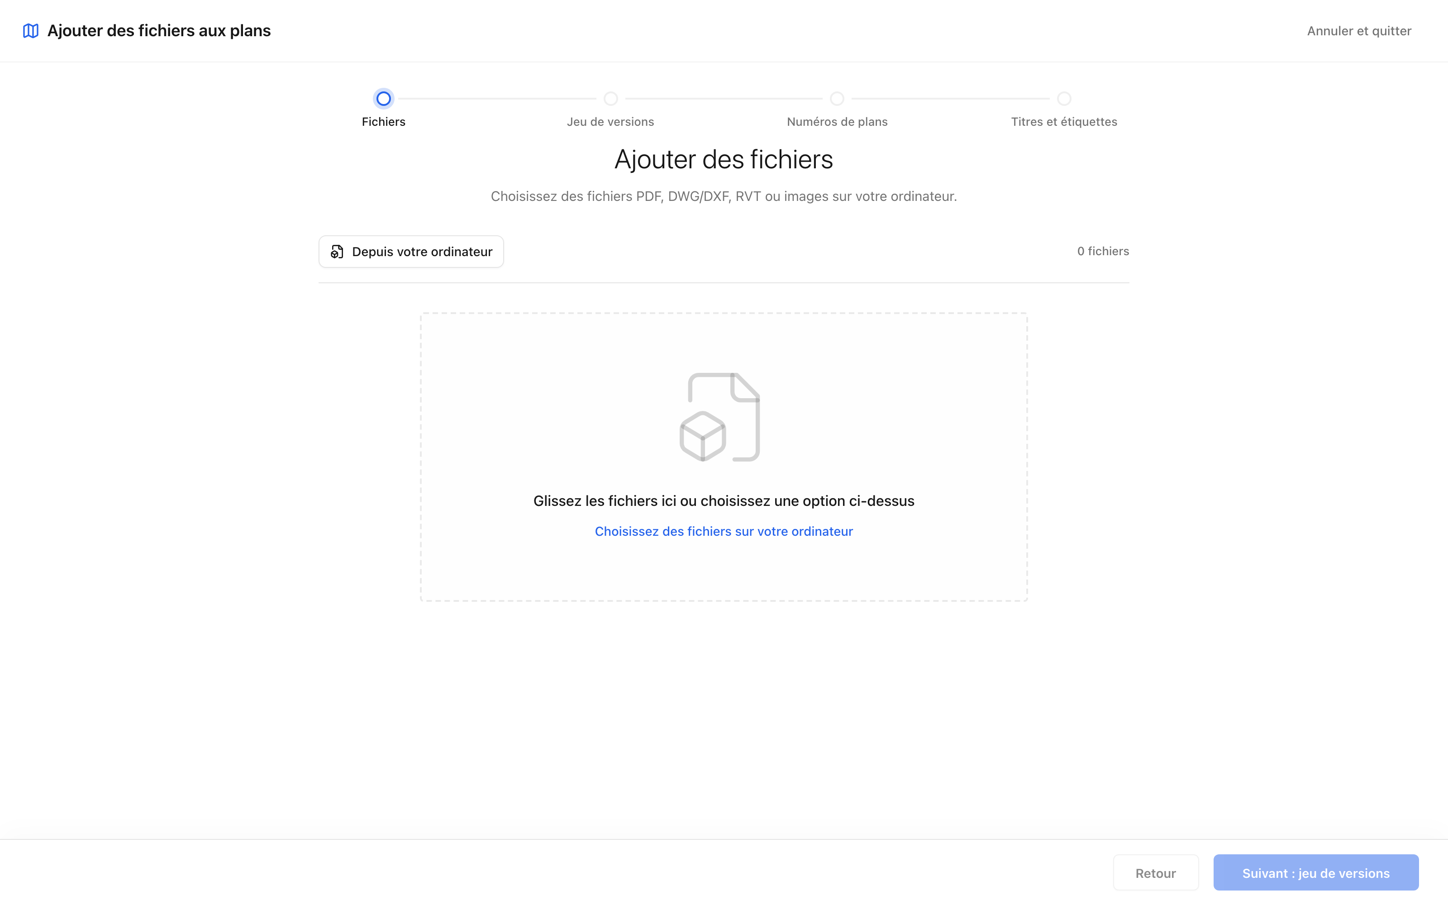Click the file icon in the drop zone

[720, 417]
